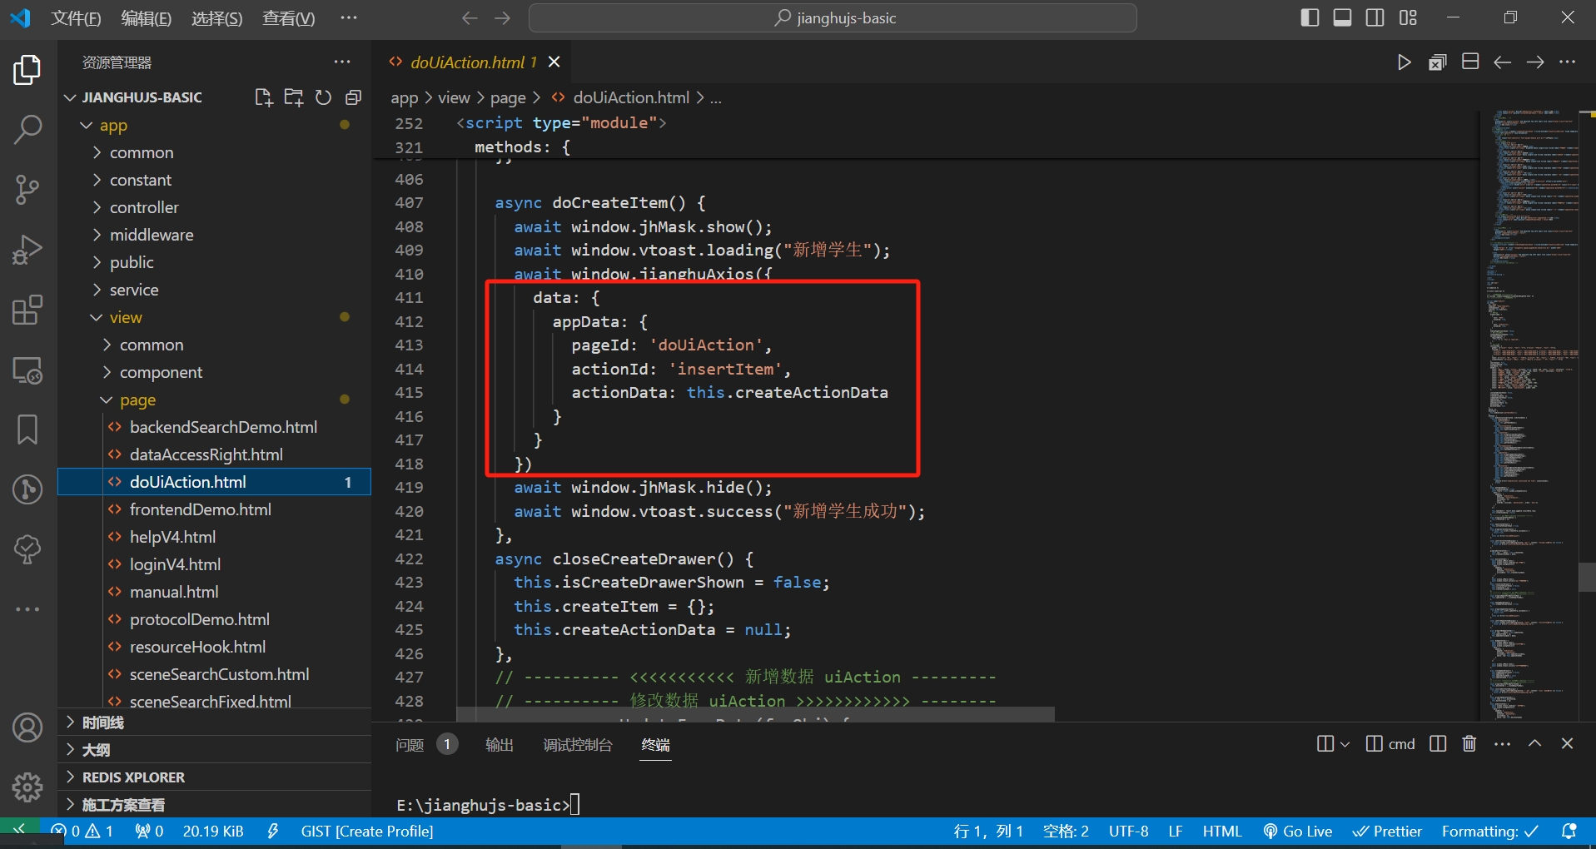Run the file with play icon
Image resolution: width=1596 pixels, height=849 pixels.
(x=1404, y=62)
